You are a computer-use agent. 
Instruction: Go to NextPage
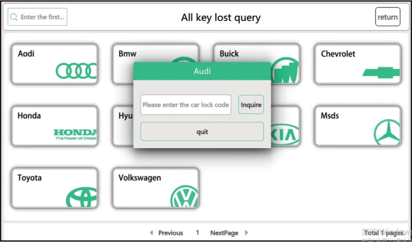click(224, 233)
